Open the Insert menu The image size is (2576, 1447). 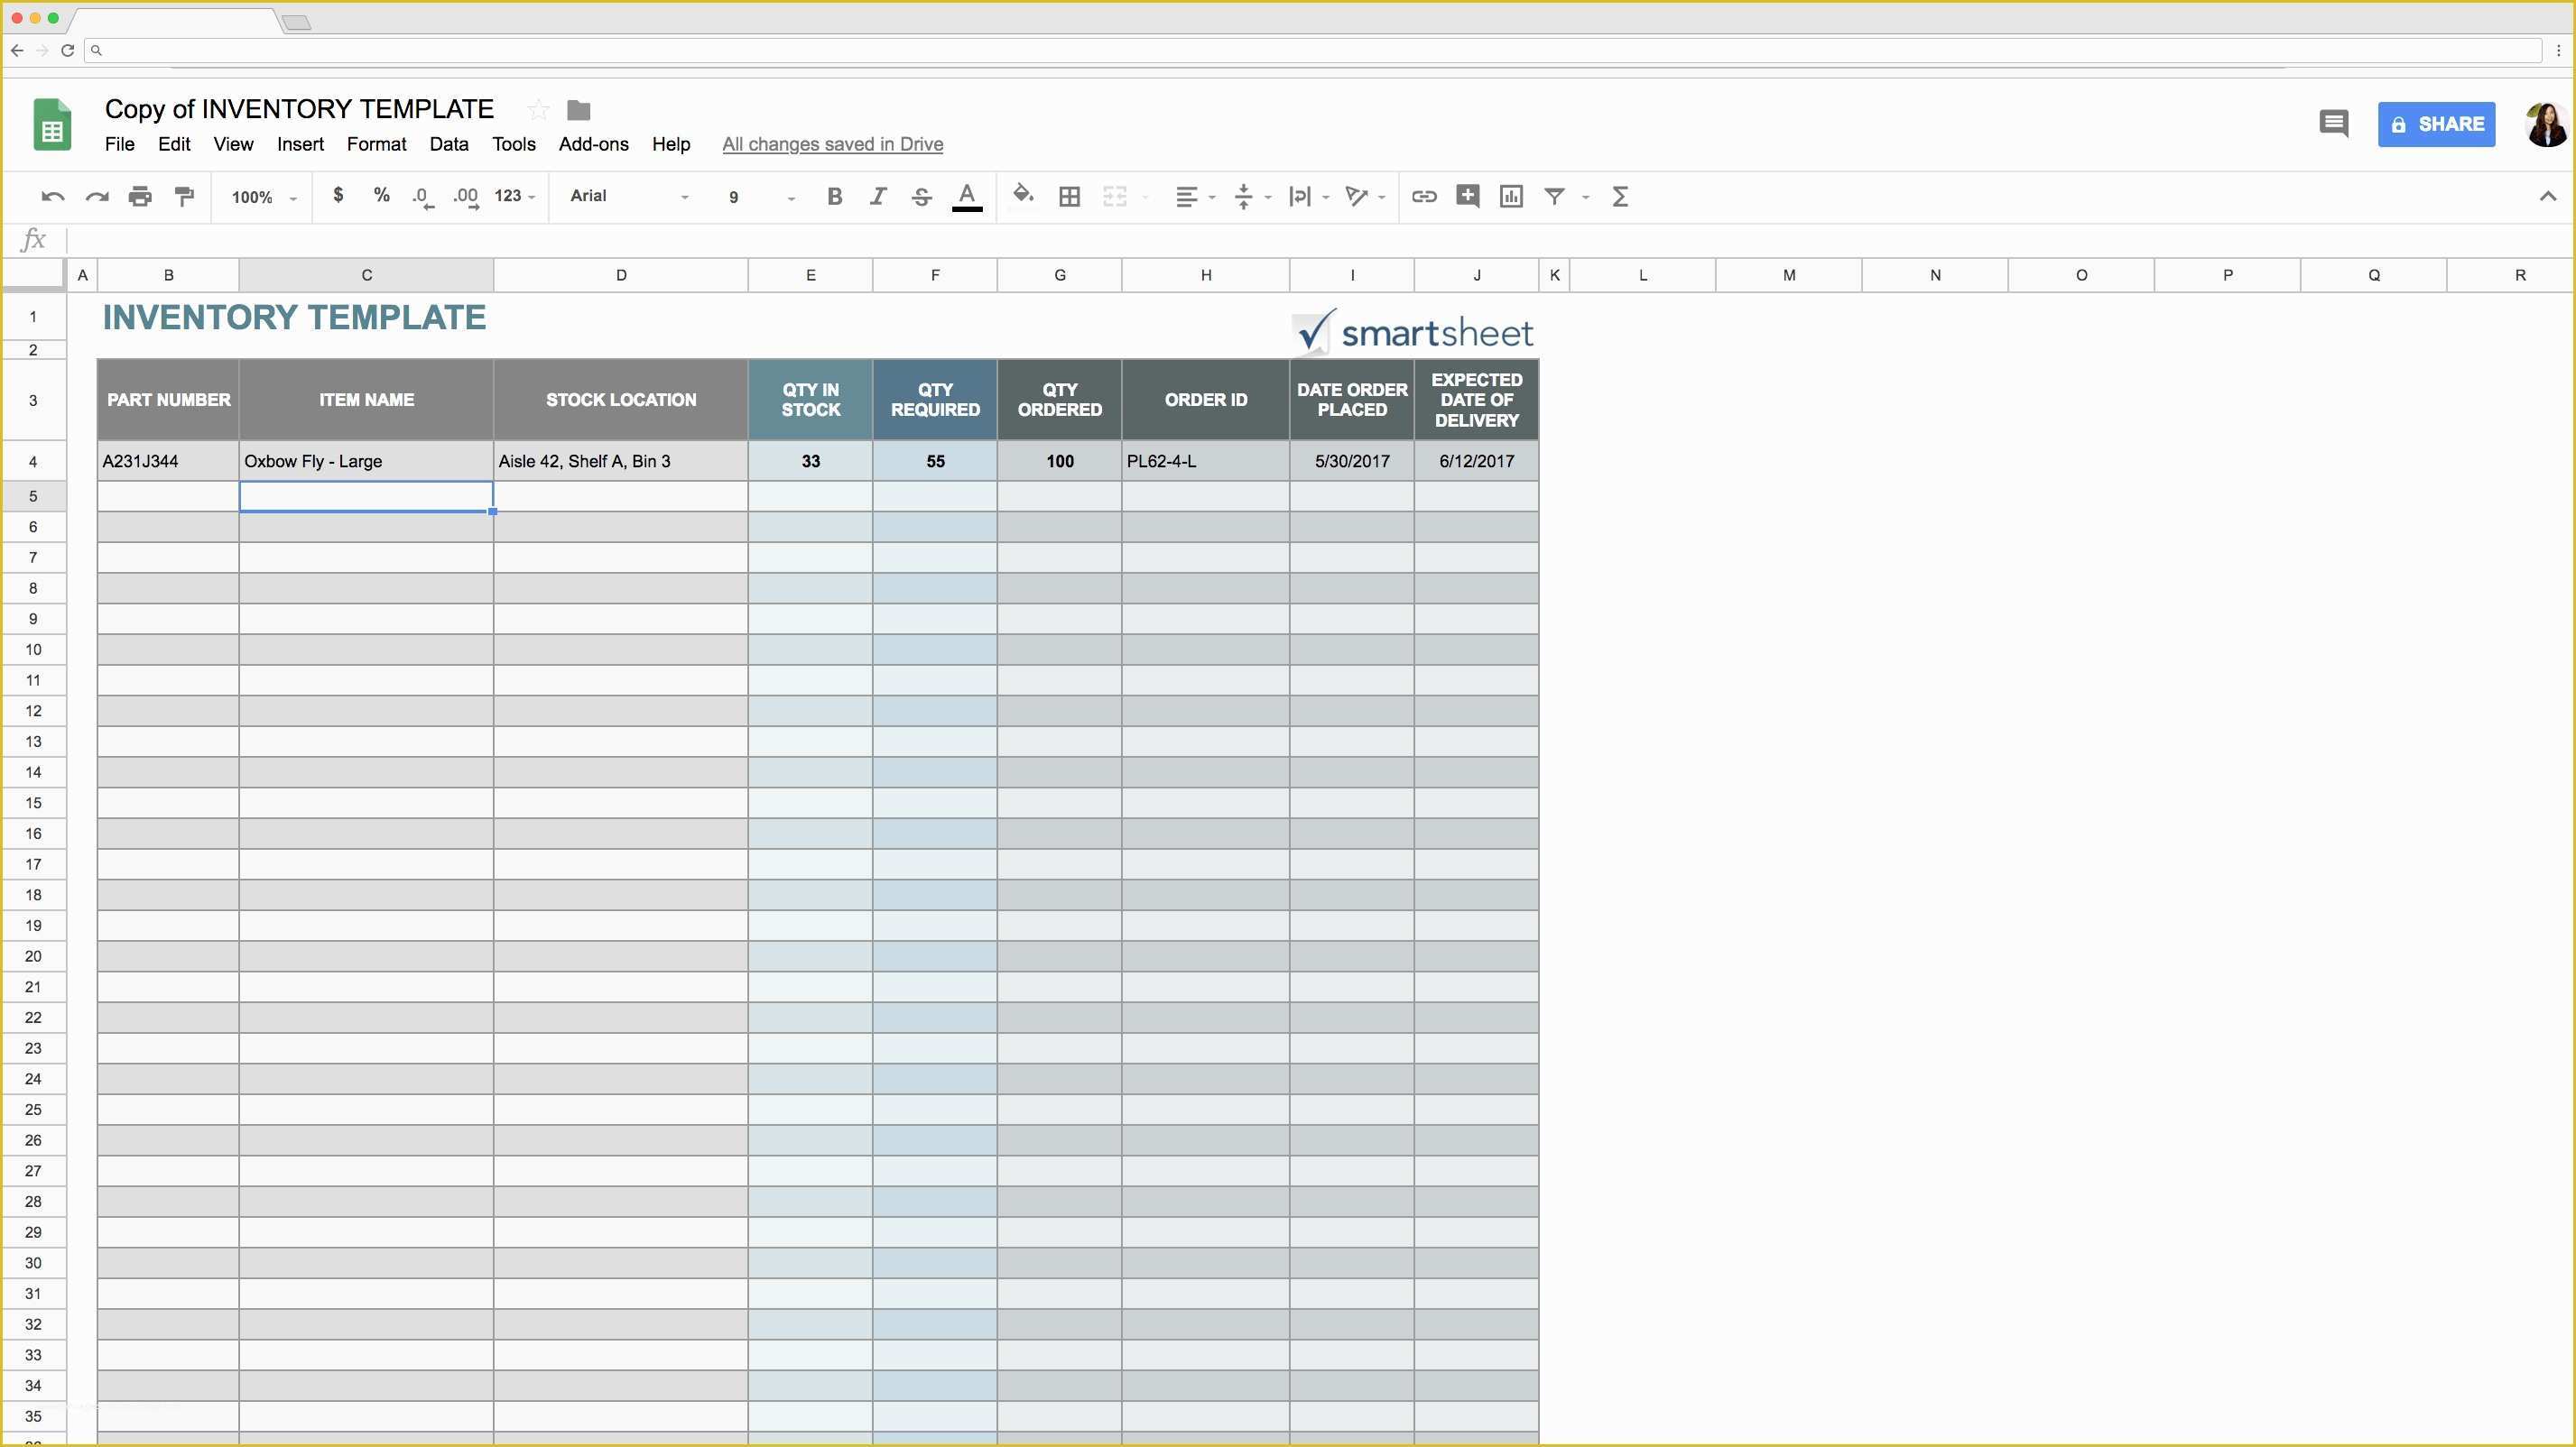tap(301, 143)
